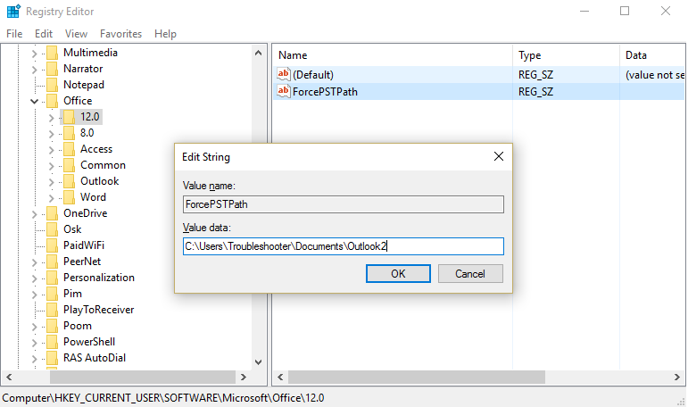Open the Edit menu
The image size is (688, 407).
point(44,34)
